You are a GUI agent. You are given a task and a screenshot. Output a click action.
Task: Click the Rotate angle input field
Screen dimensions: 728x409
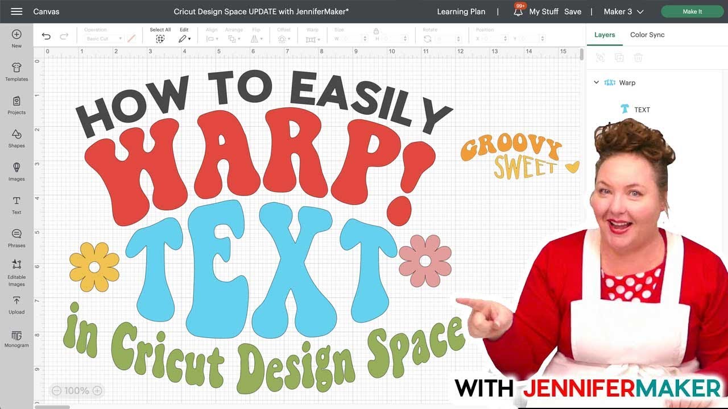click(x=450, y=39)
